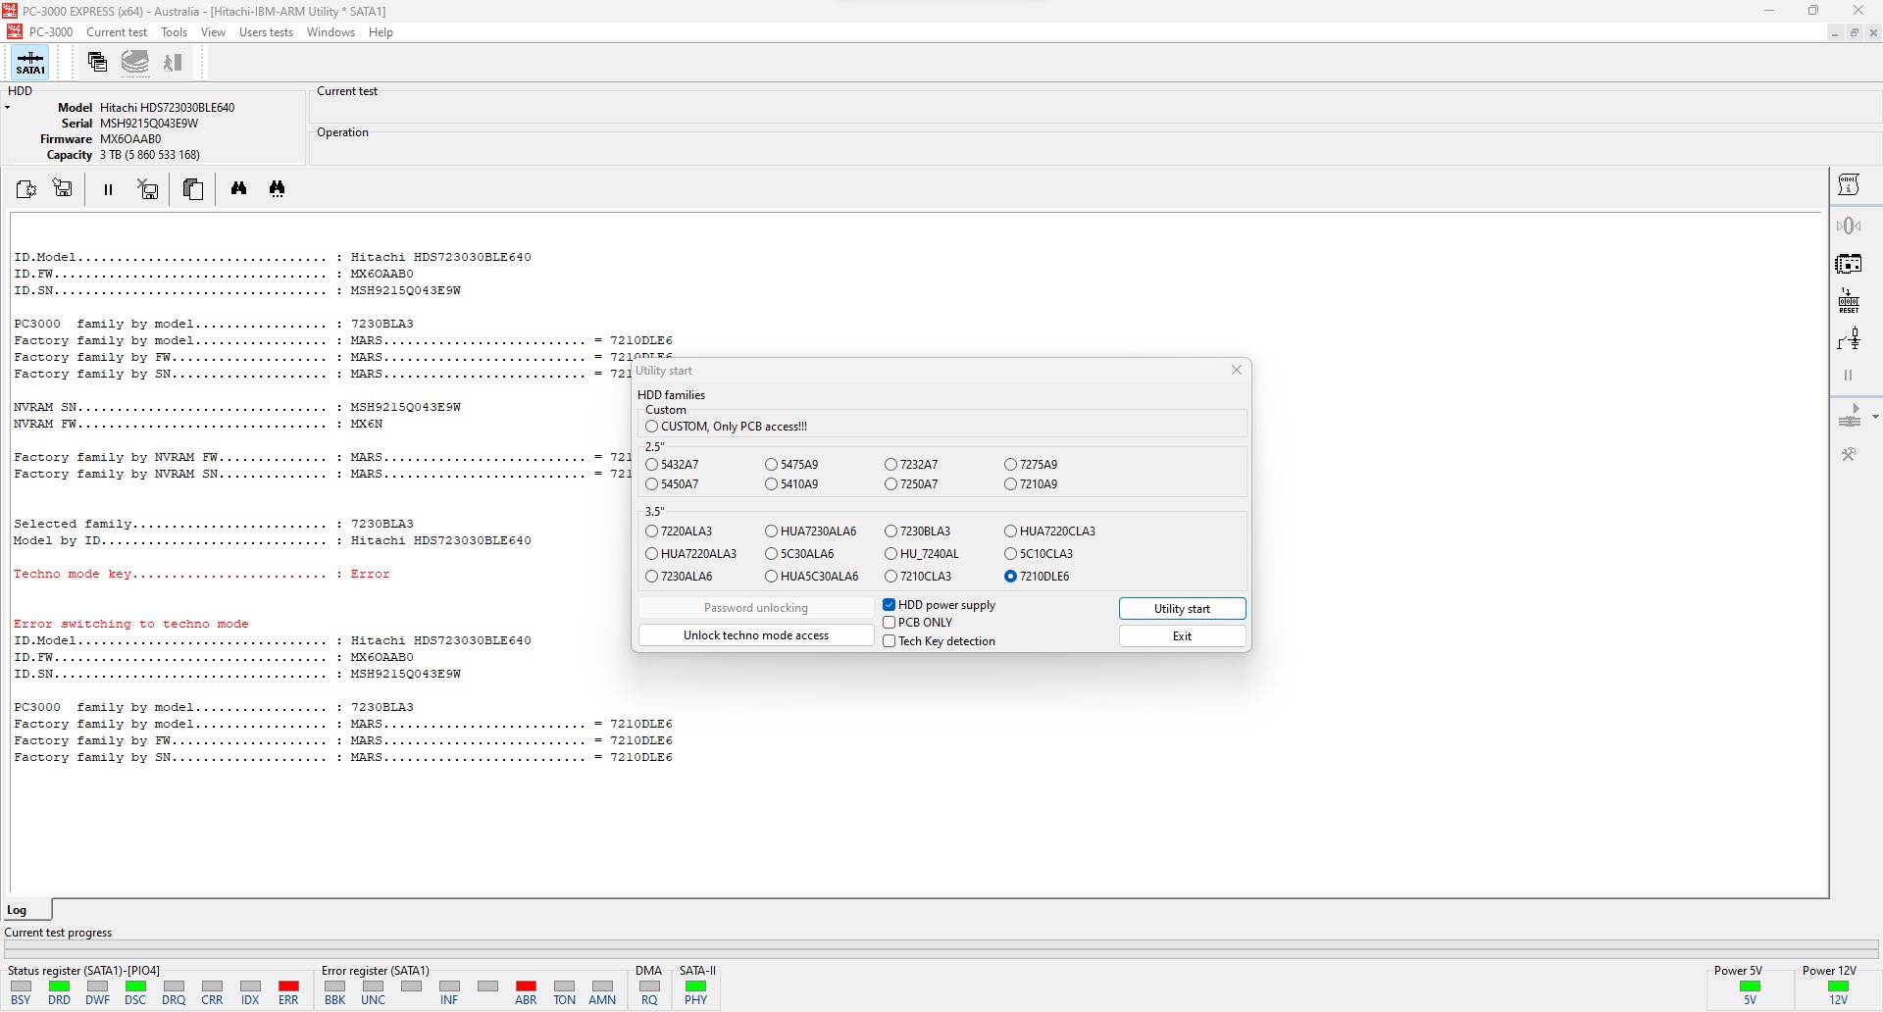Click Unlock techno mode access

756,634
